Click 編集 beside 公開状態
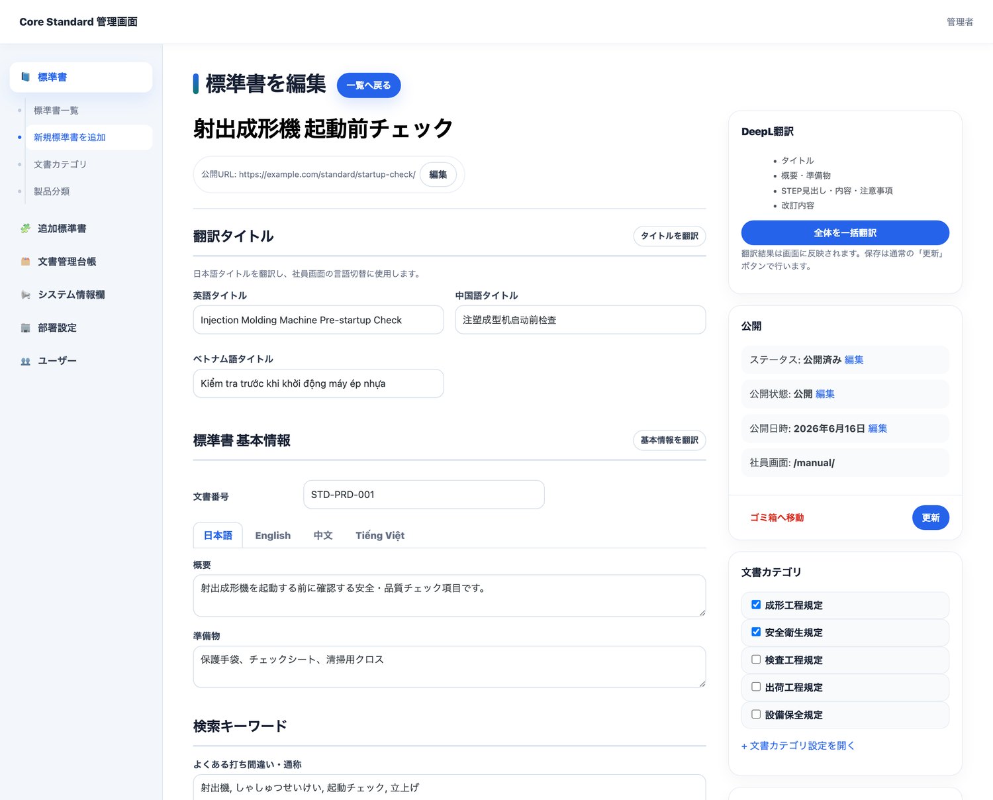This screenshot has width=993, height=800. pyautogui.click(x=825, y=394)
